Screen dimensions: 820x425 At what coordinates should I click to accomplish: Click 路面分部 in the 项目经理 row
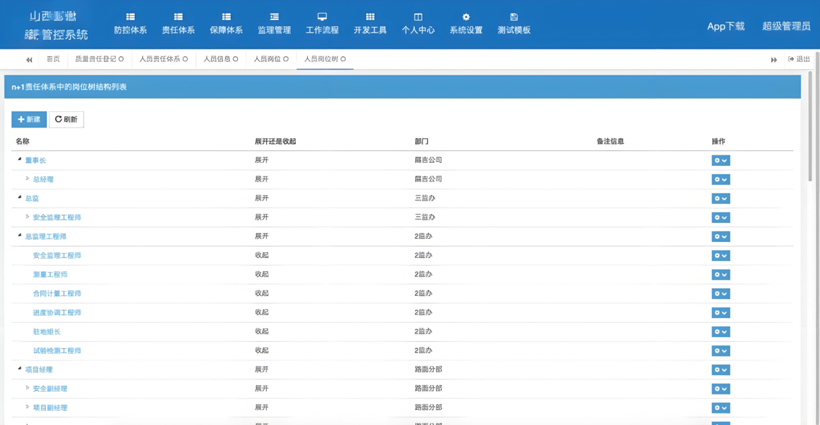click(x=428, y=369)
